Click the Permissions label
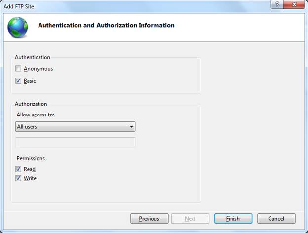The width and height of the screenshot is (308, 233). click(x=31, y=158)
